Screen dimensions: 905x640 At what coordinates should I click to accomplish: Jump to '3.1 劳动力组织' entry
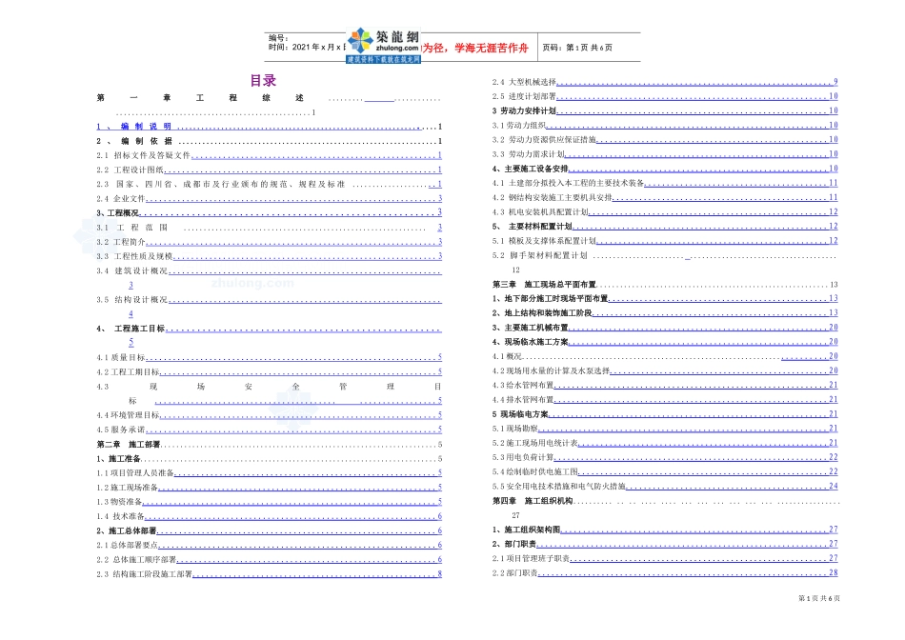pyautogui.click(x=665, y=125)
